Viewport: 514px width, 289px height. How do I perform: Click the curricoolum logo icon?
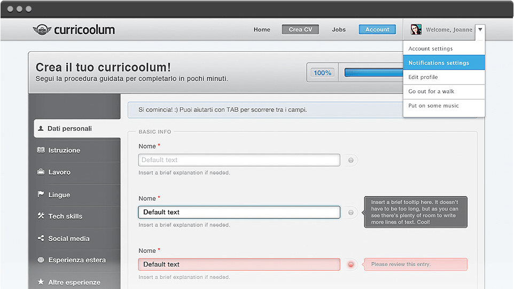42,30
